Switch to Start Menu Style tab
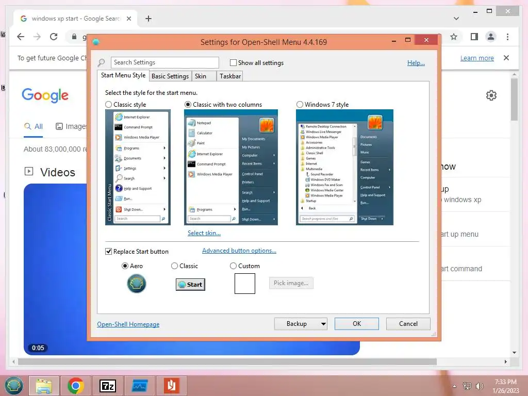 [123, 75]
